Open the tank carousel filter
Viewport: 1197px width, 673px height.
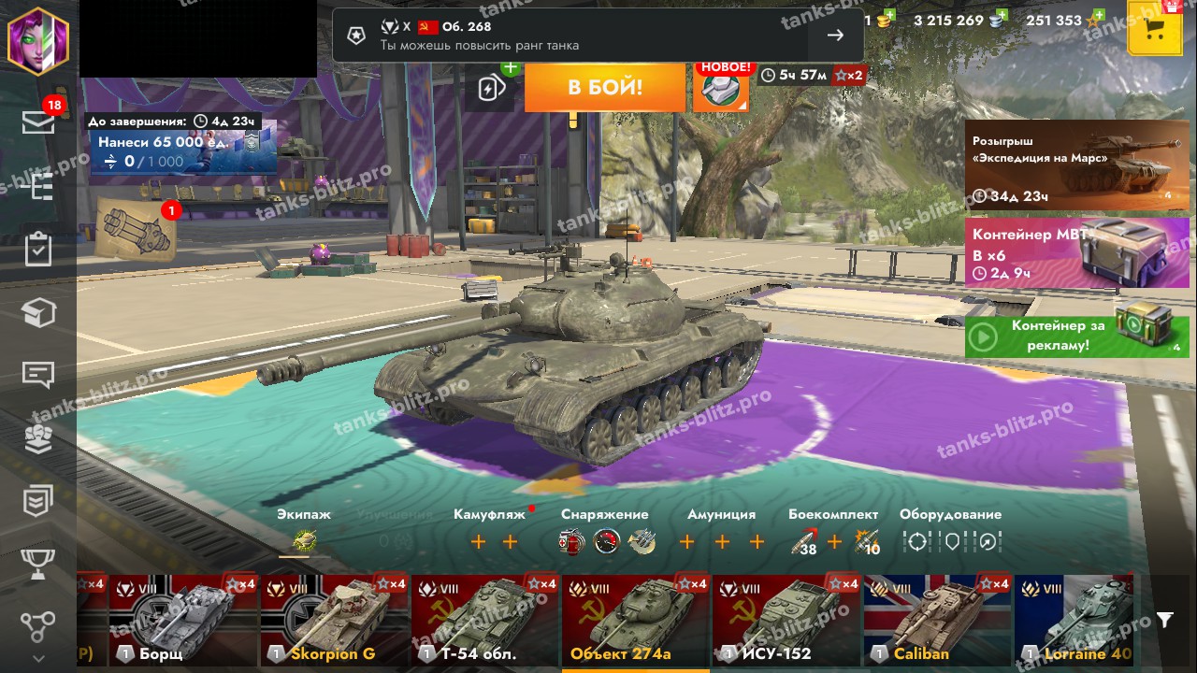point(1164,620)
